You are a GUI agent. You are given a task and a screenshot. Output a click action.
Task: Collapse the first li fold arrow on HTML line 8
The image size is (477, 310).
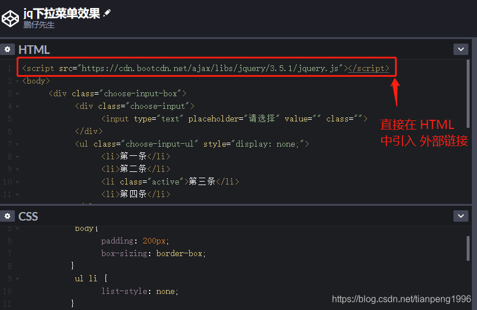click(x=17, y=157)
